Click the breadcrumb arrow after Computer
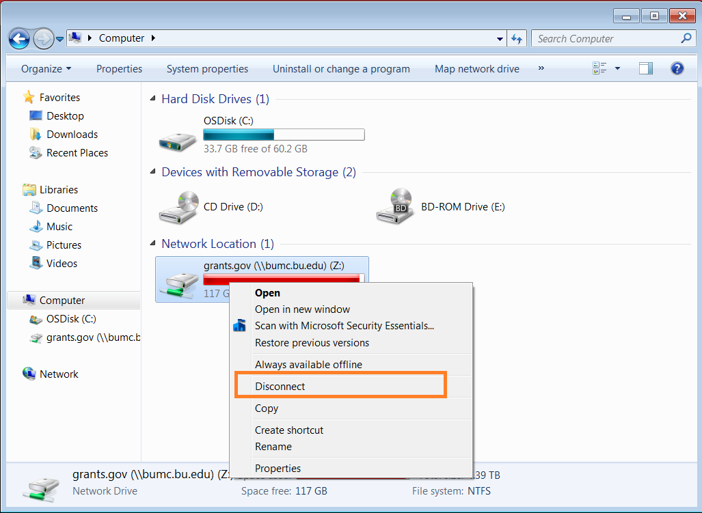702x513 pixels. point(153,38)
